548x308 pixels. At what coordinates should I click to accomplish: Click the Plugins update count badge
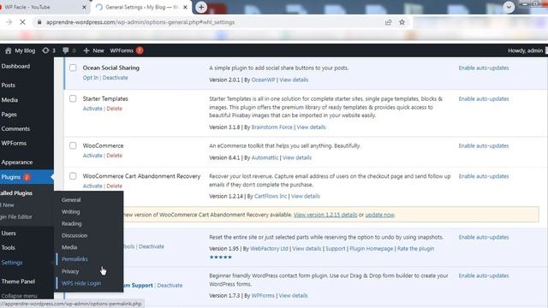point(27,177)
